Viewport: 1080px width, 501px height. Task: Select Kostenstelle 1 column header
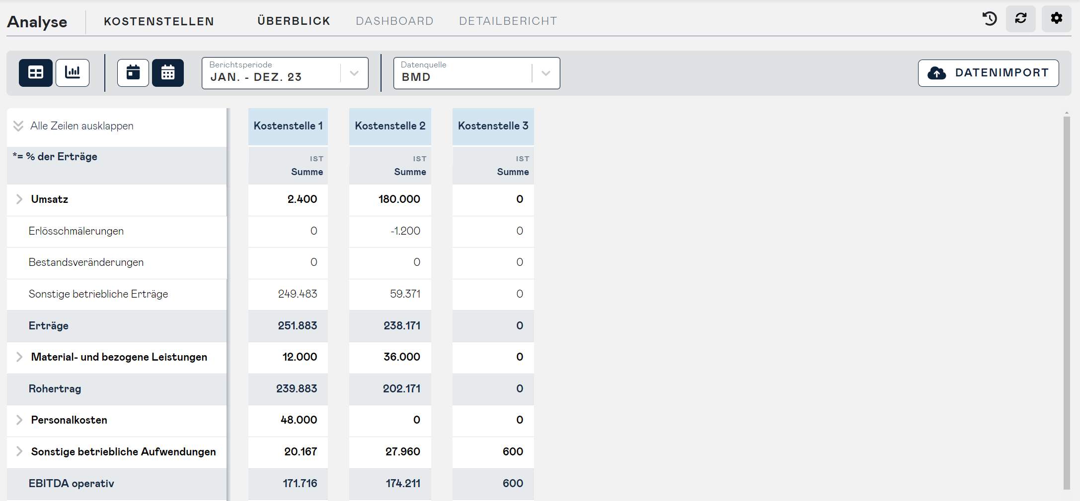pyautogui.click(x=288, y=126)
